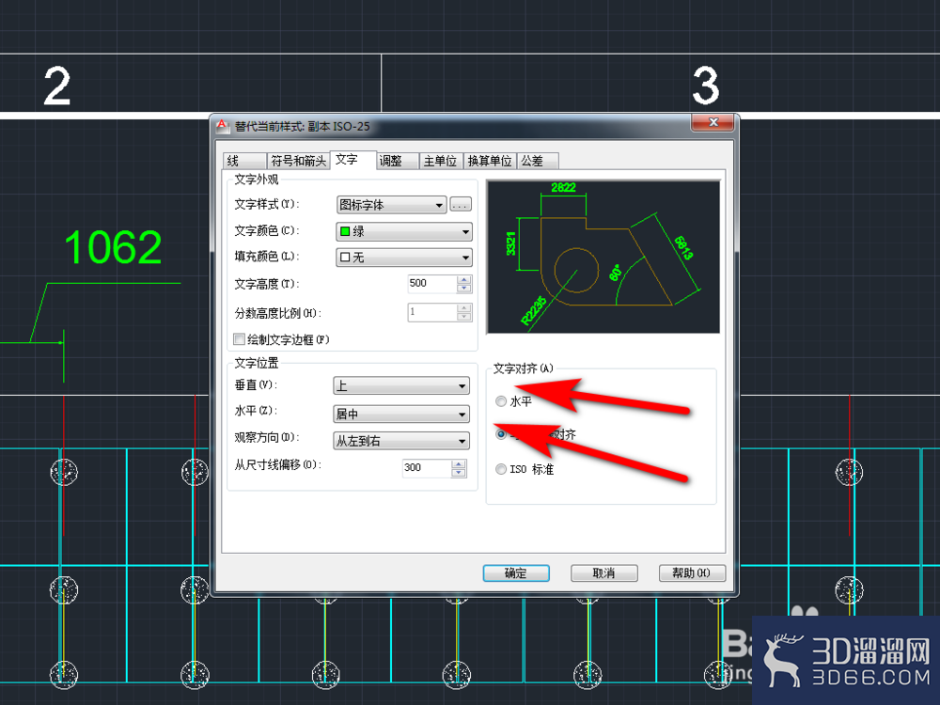Click the empty swatch in 填充颜色

[x=345, y=258]
